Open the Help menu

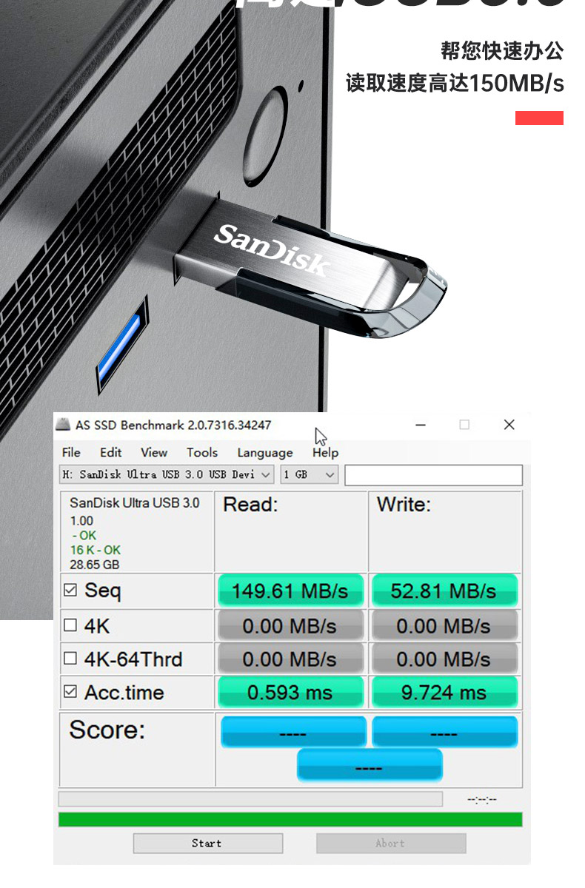click(325, 452)
